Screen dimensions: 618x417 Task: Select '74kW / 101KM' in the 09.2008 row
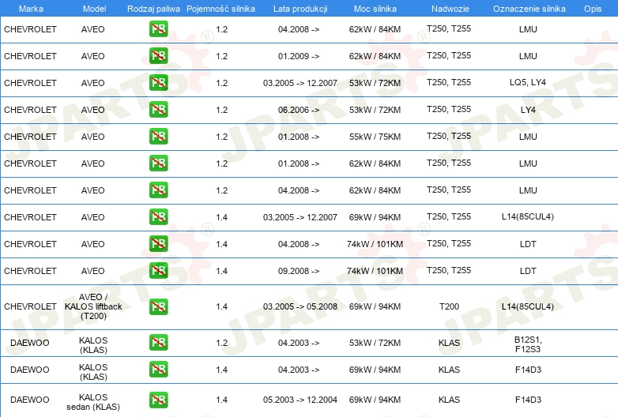(x=375, y=271)
